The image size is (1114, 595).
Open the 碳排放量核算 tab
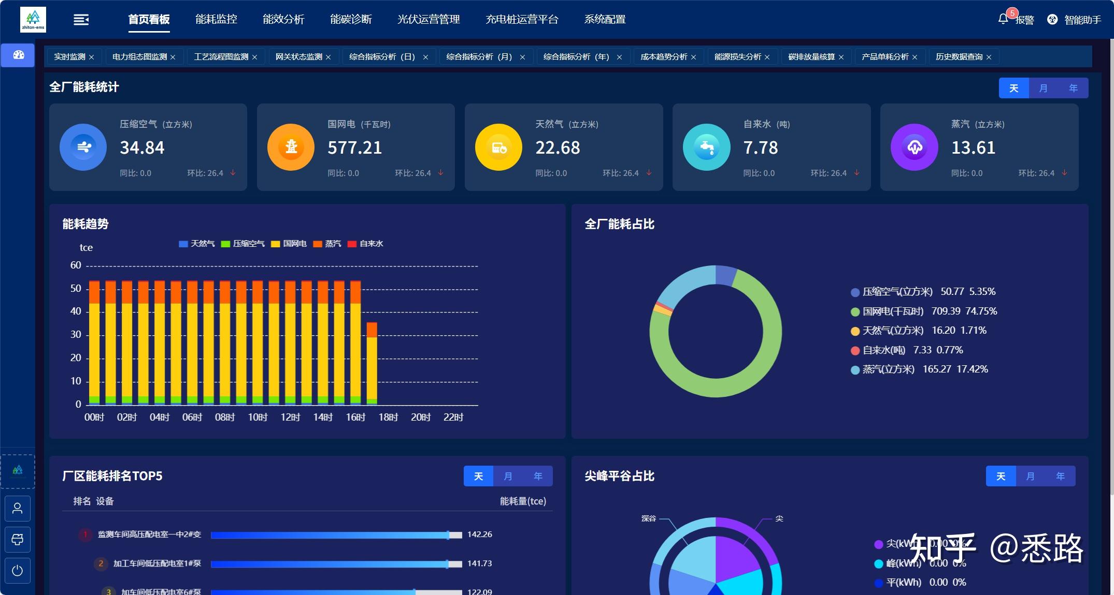pos(811,56)
